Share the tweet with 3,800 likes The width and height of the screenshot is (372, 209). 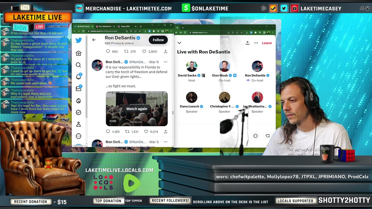pos(165,51)
